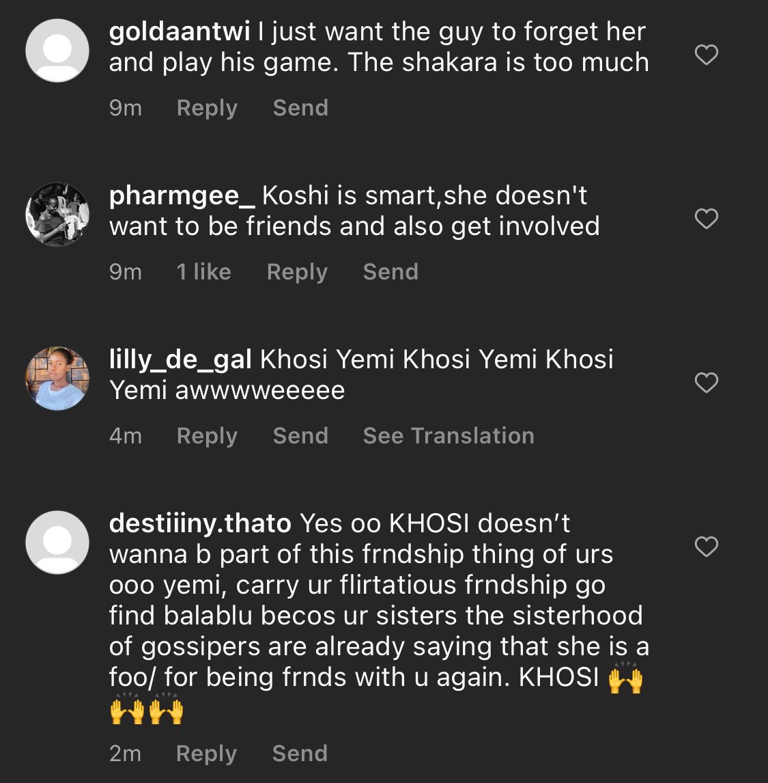Open the destiiiny.thato username link
The image size is (768, 783).
tap(200, 523)
